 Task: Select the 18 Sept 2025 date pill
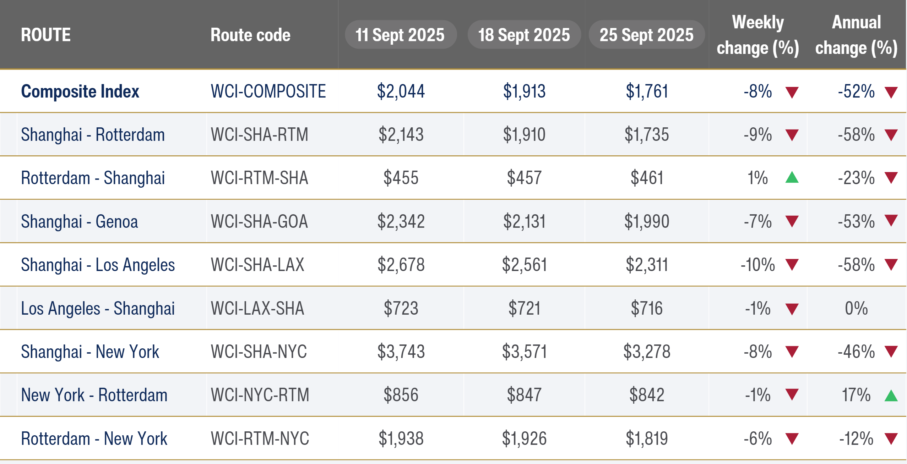(x=524, y=35)
